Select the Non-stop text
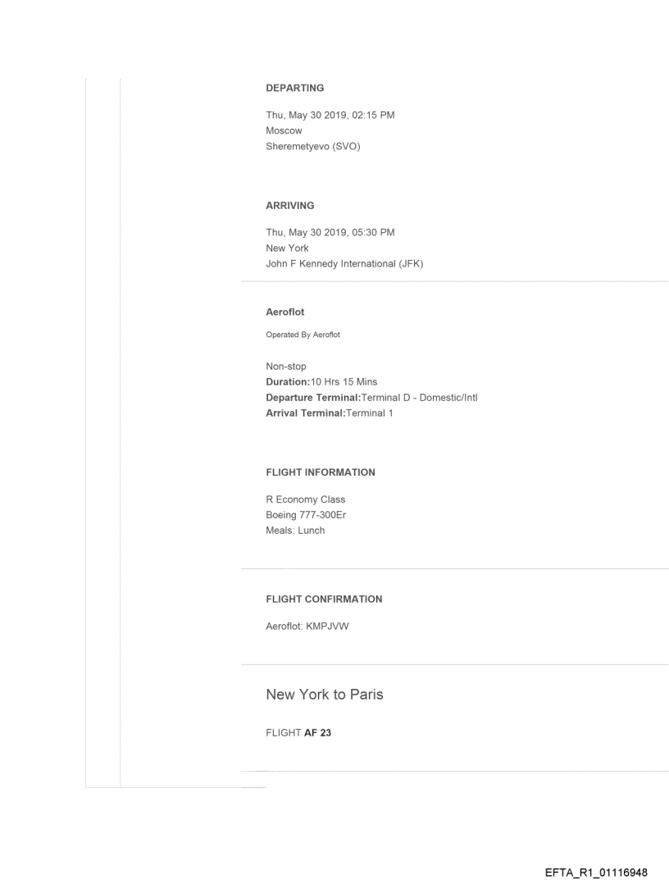 (286, 367)
